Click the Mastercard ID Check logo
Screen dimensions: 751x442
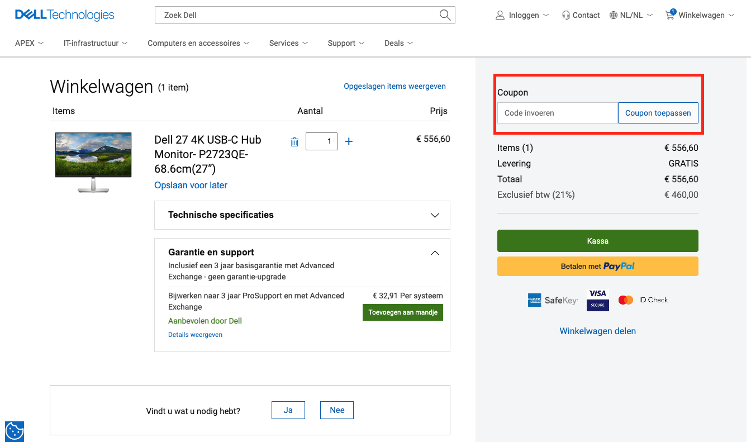point(643,300)
